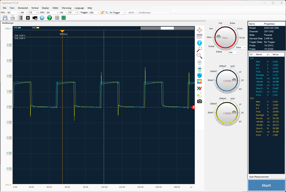The image size is (286, 192).
Task: Open the green help question mark
Action: (49, 18)
